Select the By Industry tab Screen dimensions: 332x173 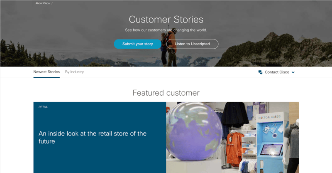74,72
